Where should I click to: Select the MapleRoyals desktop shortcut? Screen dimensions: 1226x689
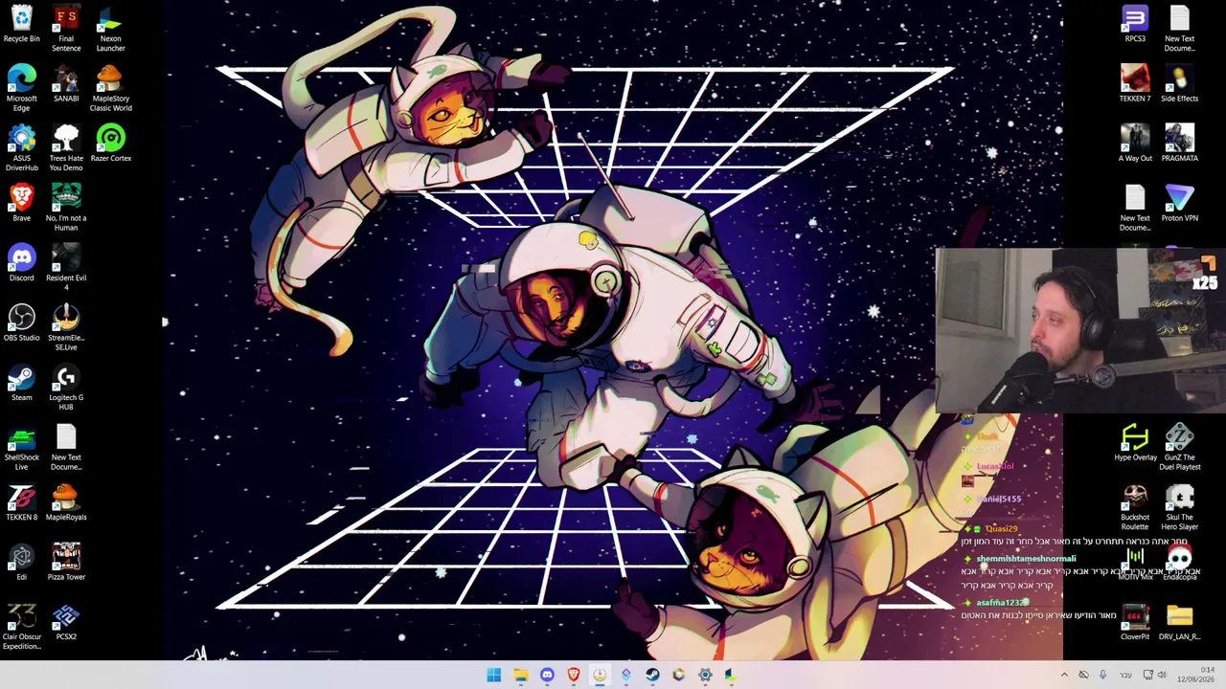click(66, 502)
